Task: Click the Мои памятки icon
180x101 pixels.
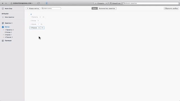Action: pyautogui.click(x=3, y=17)
